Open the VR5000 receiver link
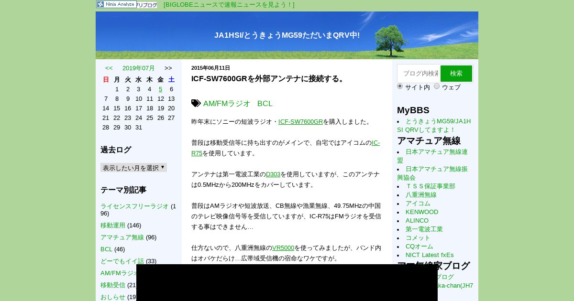The image size is (574, 301). [283, 247]
